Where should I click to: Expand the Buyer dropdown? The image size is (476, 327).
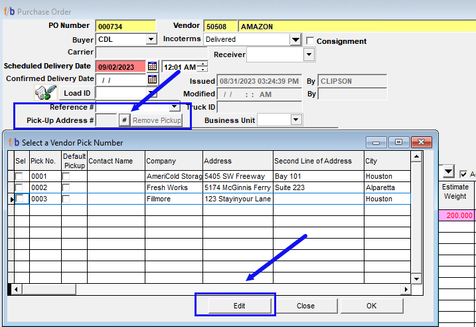pyautogui.click(x=151, y=40)
